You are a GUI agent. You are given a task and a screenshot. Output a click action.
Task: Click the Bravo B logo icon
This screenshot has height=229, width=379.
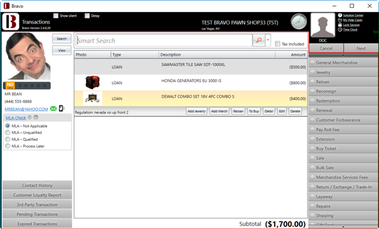click(11, 21)
